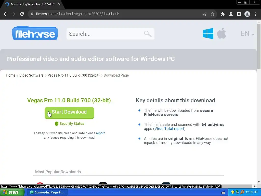Open Chrome three-dot menu

point(255,14)
